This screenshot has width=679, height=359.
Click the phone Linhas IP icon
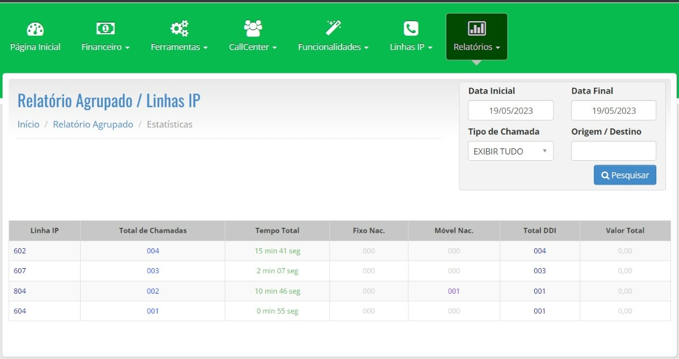(x=411, y=28)
